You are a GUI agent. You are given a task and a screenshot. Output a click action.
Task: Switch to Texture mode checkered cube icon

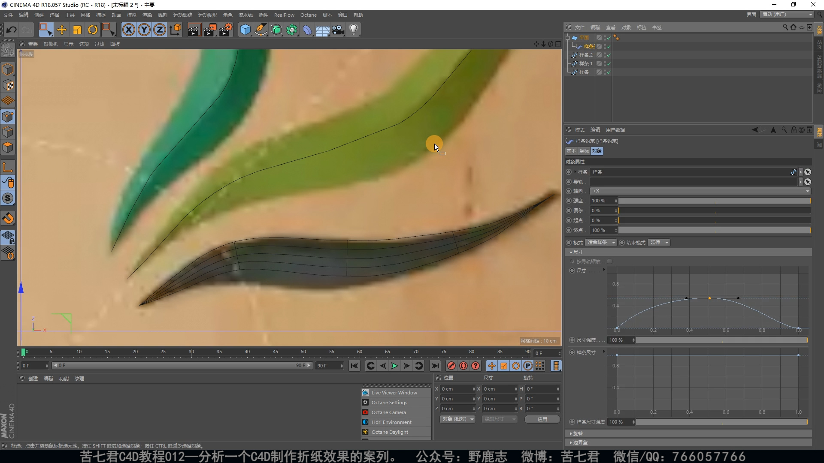(x=8, y=85)
